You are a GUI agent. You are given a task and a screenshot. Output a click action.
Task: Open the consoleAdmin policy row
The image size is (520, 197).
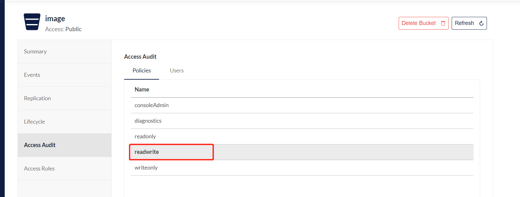[152, 105]
